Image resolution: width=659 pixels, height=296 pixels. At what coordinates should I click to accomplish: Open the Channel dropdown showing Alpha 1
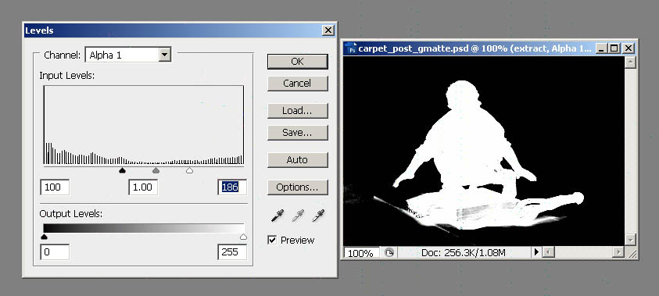pyautogui.click(x=127, y=55)
